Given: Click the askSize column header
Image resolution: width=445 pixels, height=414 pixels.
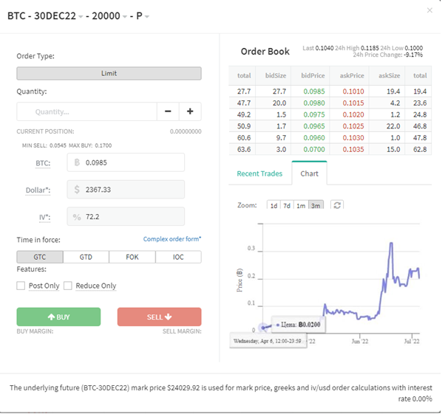Looking at the screenshot, I should point(389,76).
